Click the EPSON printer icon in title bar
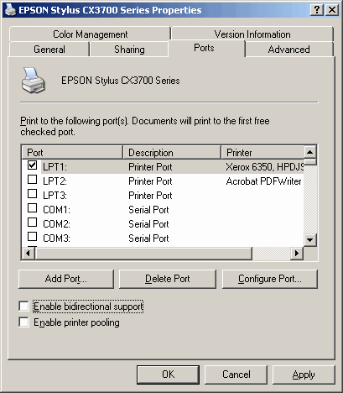Image resolution: width=343 pixels, height=393 pixels. [10, 10]
